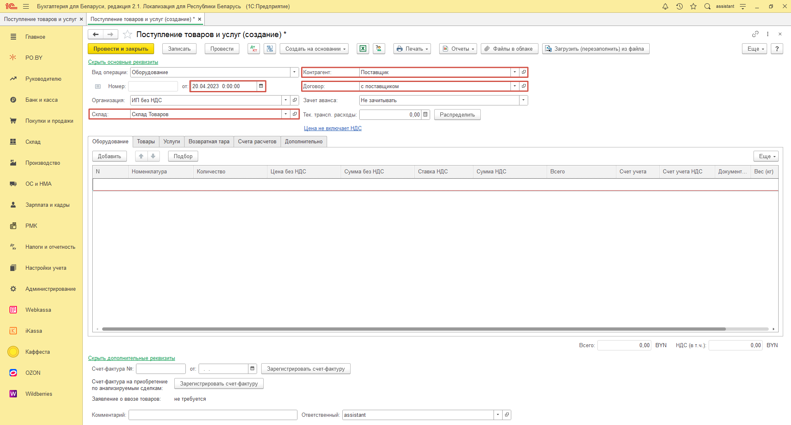
Task: Click the Комментарий input field
Action: pos(213,415)
